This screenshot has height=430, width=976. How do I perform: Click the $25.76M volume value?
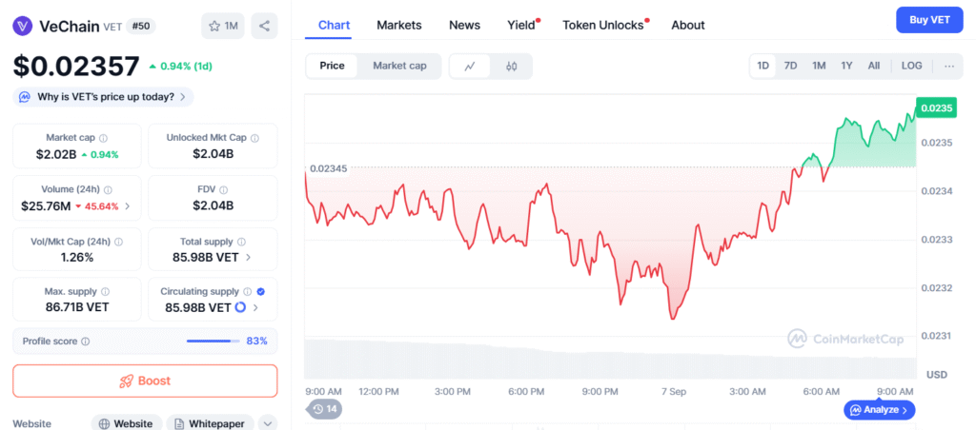[46, 206]
